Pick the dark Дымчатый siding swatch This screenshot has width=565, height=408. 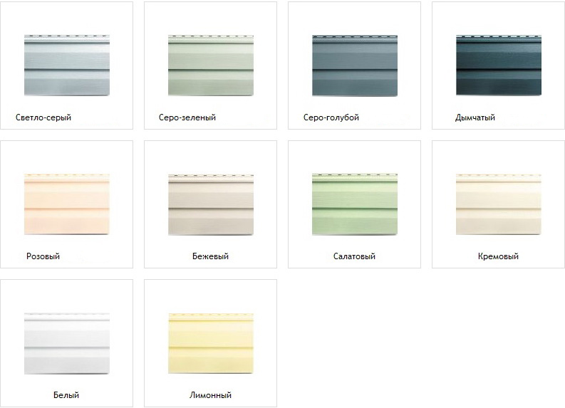(x=498, y=65)
